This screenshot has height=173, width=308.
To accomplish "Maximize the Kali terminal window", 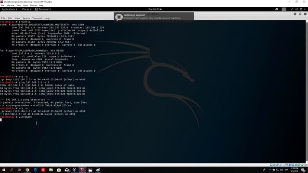I will click(x=300, y=14).
